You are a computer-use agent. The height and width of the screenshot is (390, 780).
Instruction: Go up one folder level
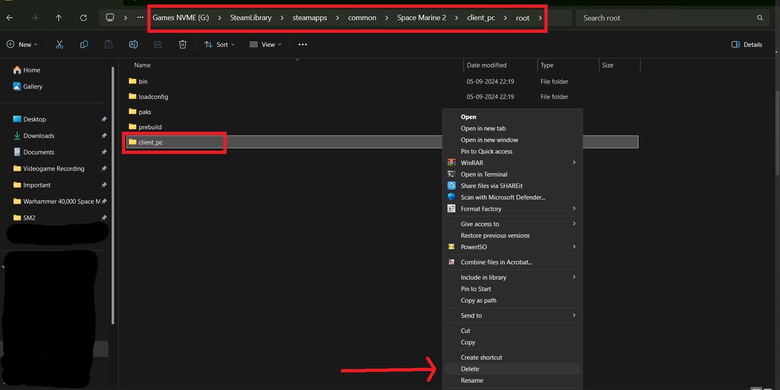pos(59,18)
